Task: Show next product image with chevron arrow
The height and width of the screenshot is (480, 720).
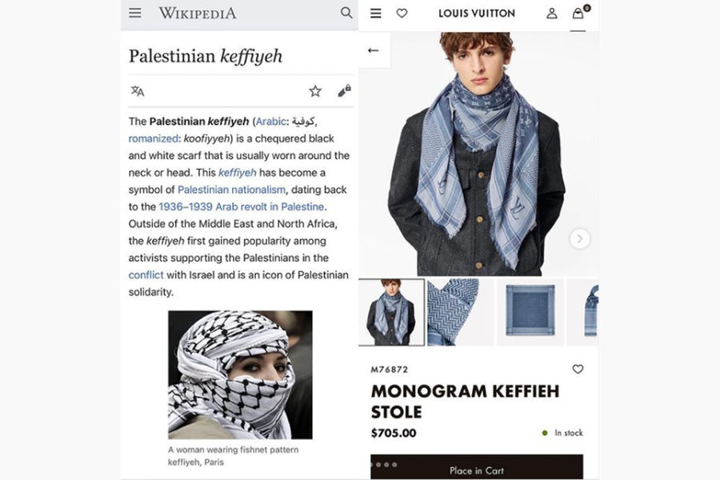Action: (x=580, y=238)
